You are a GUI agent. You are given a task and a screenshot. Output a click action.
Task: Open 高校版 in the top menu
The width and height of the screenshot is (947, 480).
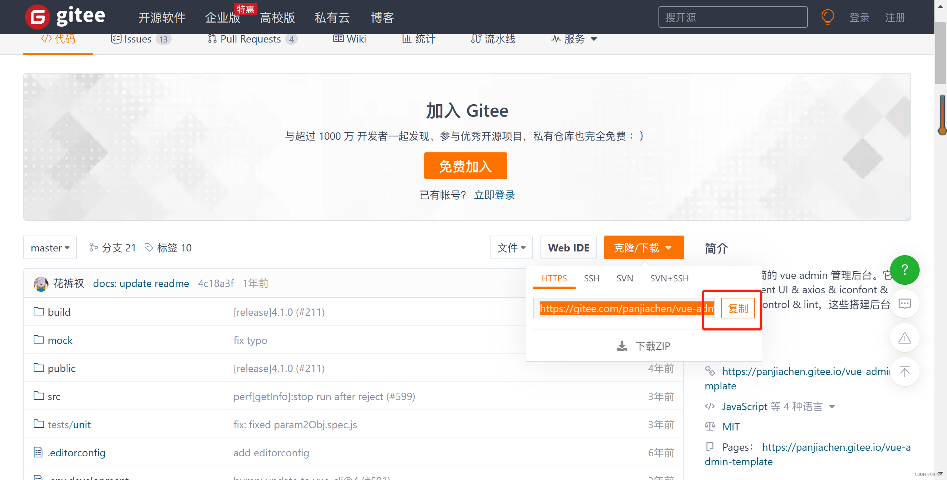(x=277, y=17)
